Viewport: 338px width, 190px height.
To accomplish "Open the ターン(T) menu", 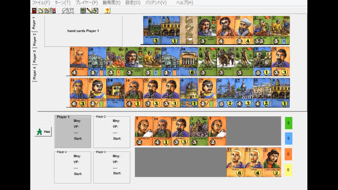I will 63,2.
